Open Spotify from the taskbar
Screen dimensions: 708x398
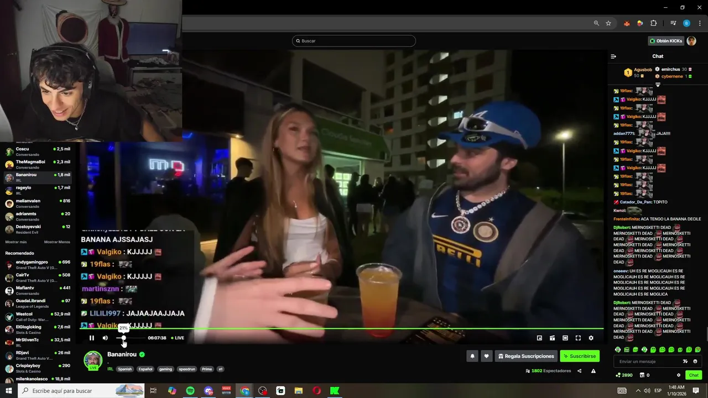pos(190,391)
